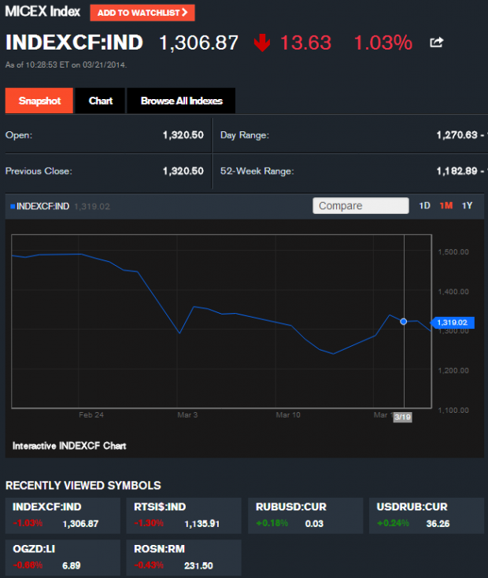The height and width of the screenshot is (578, 488).
Task: Click the share arrow icon beside the percentage
Action: tap(436, 42)
